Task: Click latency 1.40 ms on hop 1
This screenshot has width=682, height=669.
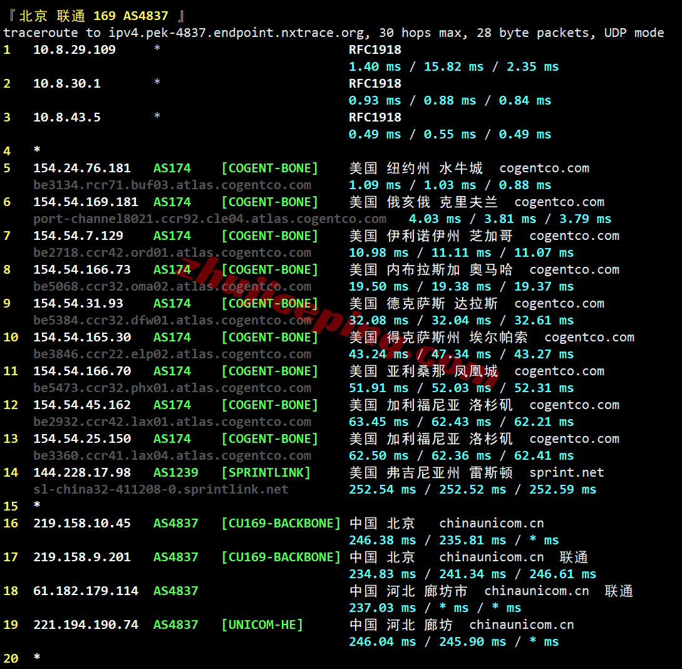Action: pos(375,66)
